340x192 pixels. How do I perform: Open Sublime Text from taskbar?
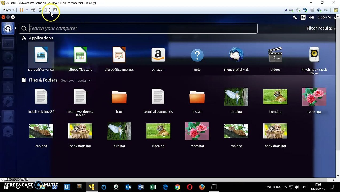[x=79, y=187]
